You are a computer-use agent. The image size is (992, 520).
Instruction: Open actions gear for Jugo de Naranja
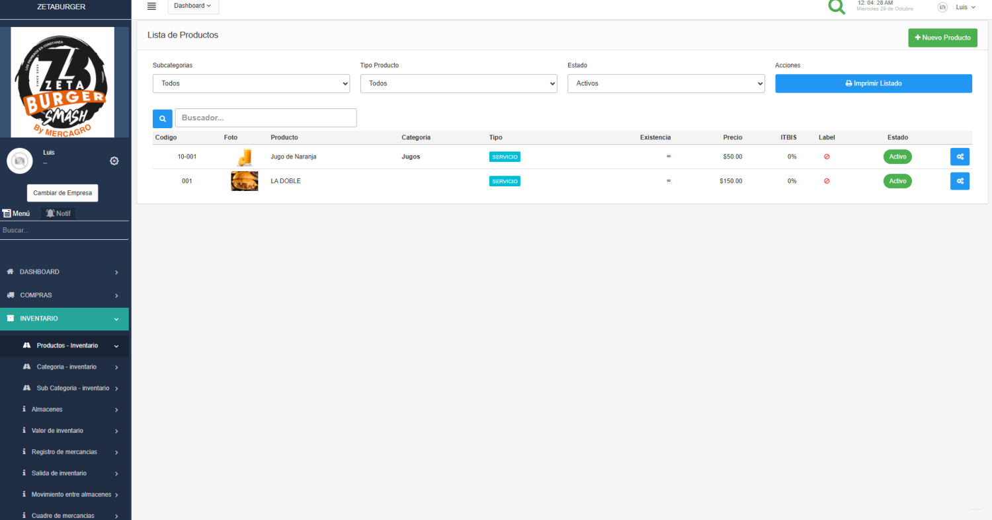[960, 157]
